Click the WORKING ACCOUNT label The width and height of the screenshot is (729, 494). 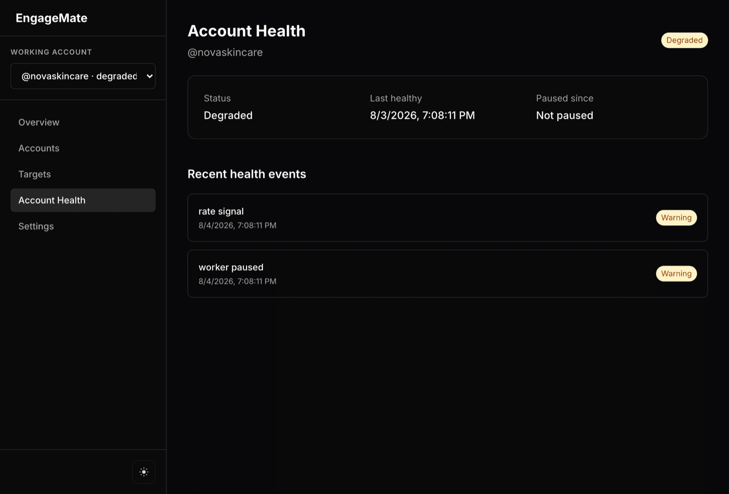point(51,52)
